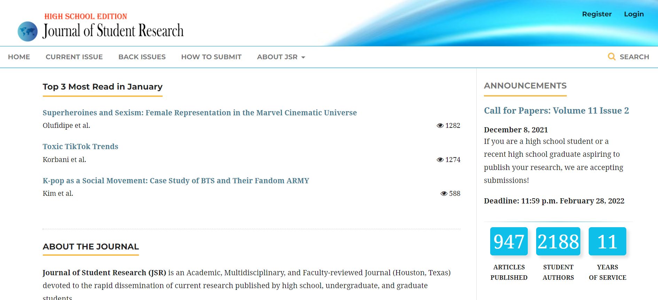Screen dimensions: 658x300
Task: Expand the About JSR dropdown arrow
Action: pos(303,57)
